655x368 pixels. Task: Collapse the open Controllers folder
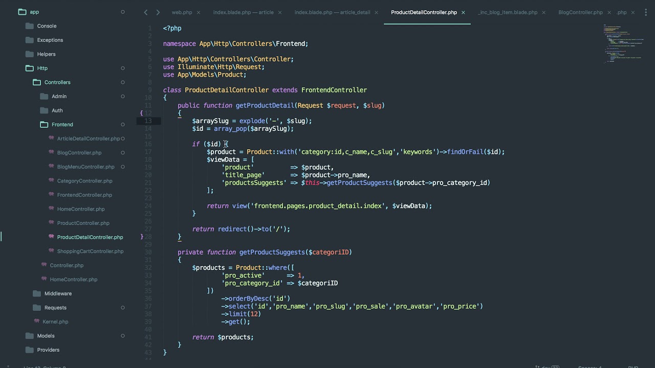(36, 82)
